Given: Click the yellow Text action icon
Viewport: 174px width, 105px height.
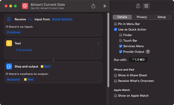Looking at the screenshot, I should coord(9,43).
